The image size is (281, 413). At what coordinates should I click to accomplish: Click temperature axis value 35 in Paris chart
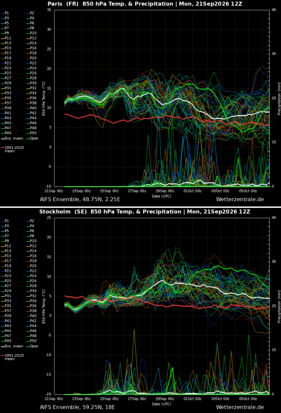49,10
